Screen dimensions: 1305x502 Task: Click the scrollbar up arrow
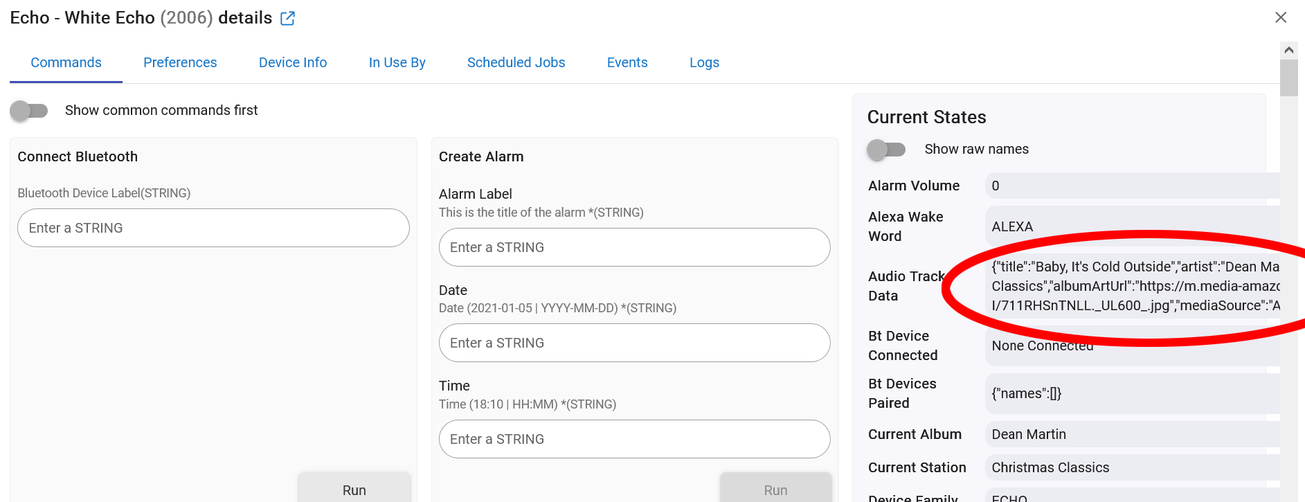point(1288,50)
